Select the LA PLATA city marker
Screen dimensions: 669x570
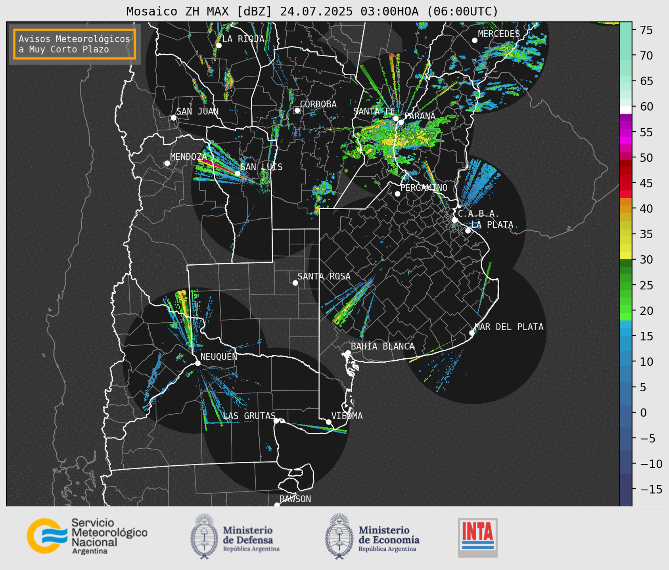[x=468, y=231]
